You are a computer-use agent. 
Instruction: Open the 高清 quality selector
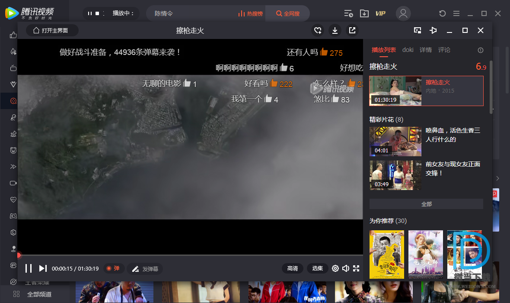pos(293,268)
